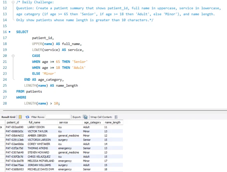227x172 pixels.
Task: Place cursor on SELECT keyword
Action: coord(22,32)
